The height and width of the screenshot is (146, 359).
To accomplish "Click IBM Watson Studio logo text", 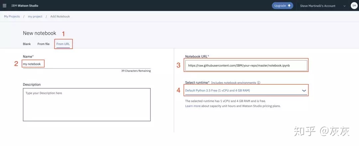I will coord(25,6).
